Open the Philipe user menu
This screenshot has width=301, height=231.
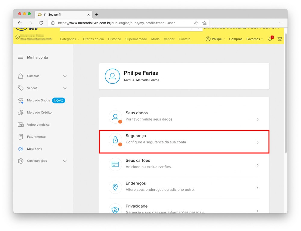point(215,39)
